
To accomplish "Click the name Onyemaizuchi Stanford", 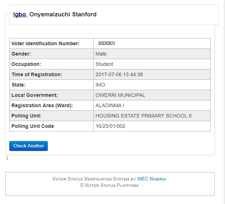I will [x=63, y=15].
